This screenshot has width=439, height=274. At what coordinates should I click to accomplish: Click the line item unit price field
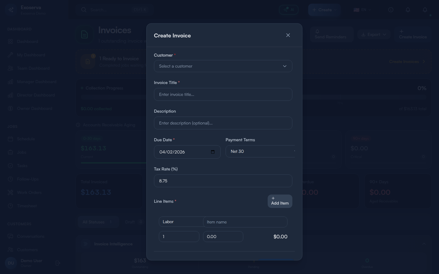click(x=223, y=237)
